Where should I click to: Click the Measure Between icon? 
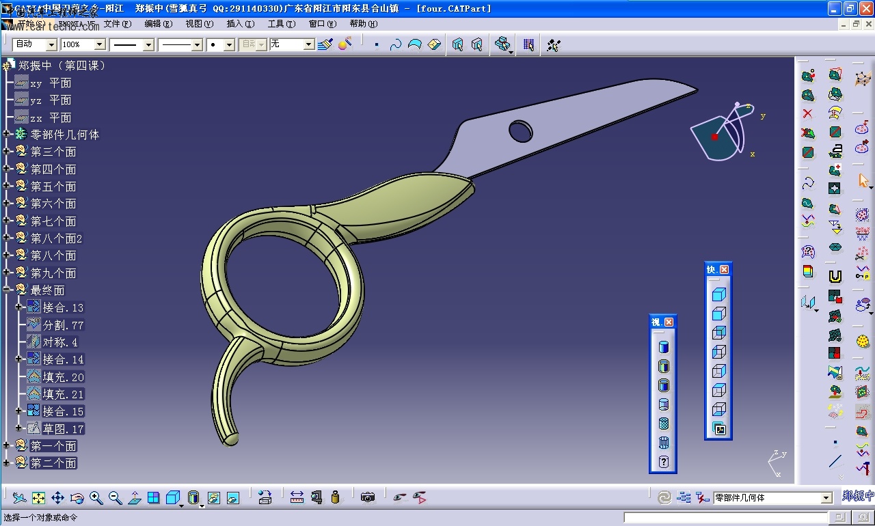pyautogui.click(x=297, y=497)
